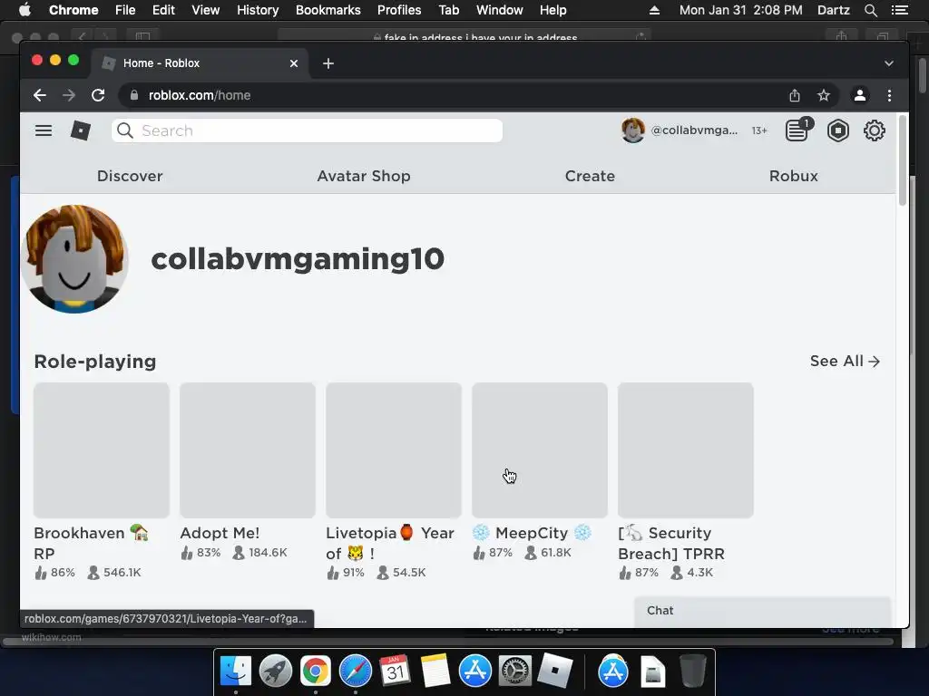
Task: Open Calendar from the Dock
Action: 396,672
